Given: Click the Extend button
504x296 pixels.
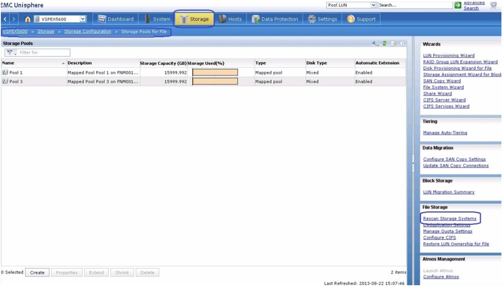Looking at the screenshot, I should (x=96, y=273).
